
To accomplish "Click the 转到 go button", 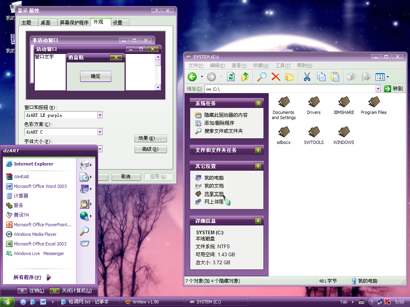I will click(393, 89).
